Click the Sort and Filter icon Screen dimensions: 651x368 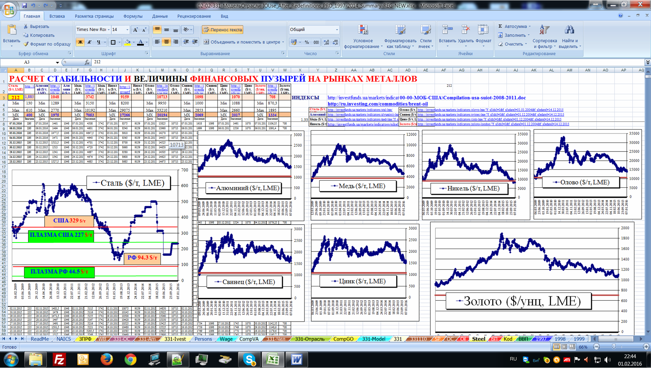click(544, 30)
